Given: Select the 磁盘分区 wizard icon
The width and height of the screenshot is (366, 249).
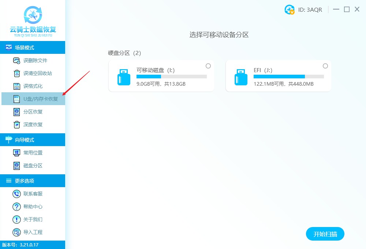Looking at the screenshot, I should [16, 165].
